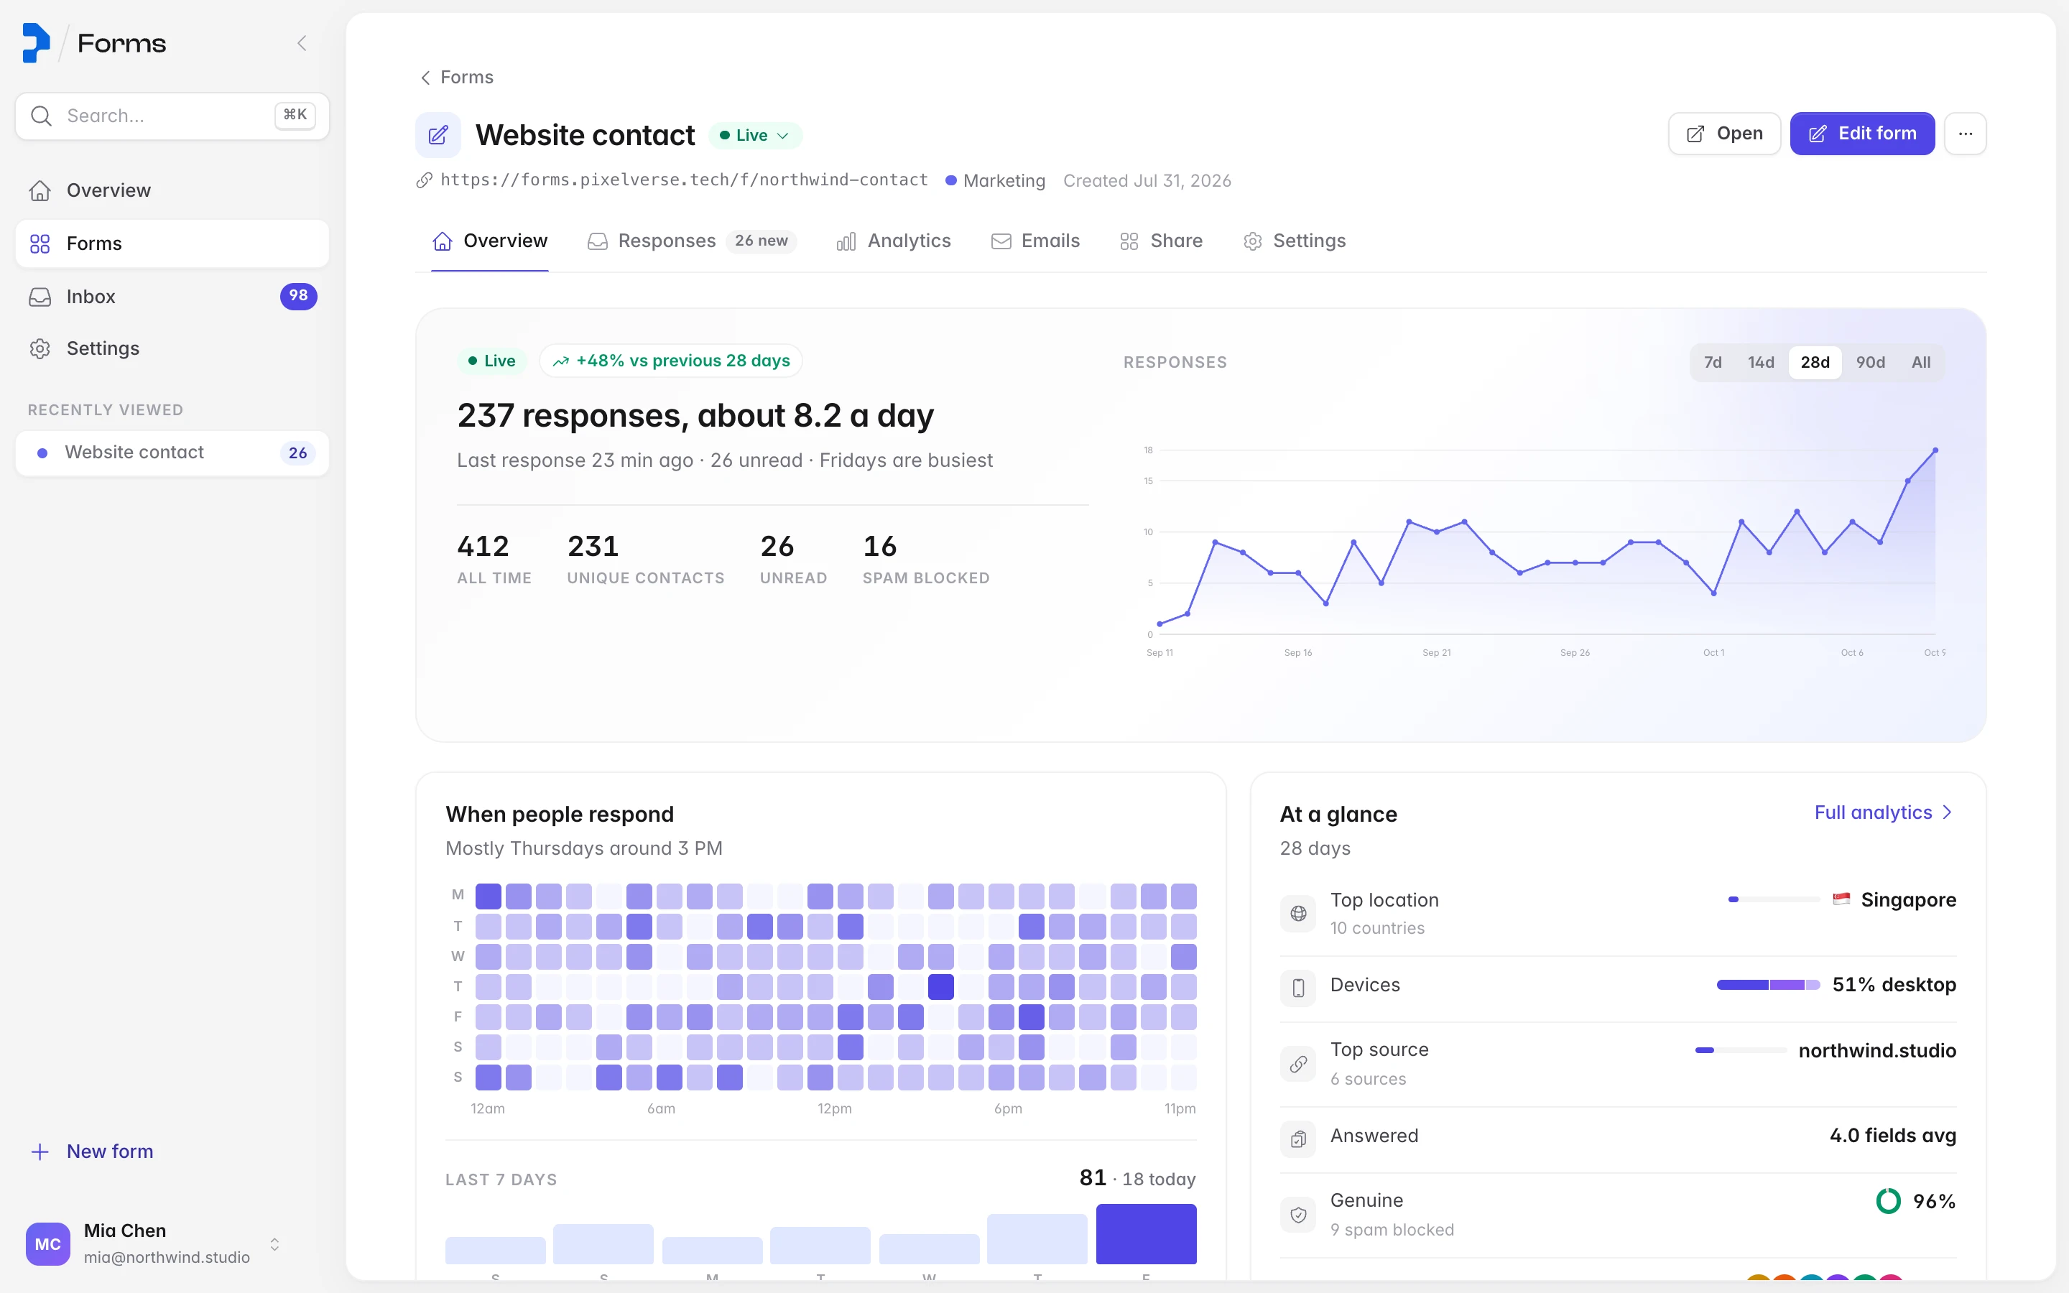The image size is (2069, 1293).
Task: Click the trend arrow icon in badge
Action: (561, 362)
